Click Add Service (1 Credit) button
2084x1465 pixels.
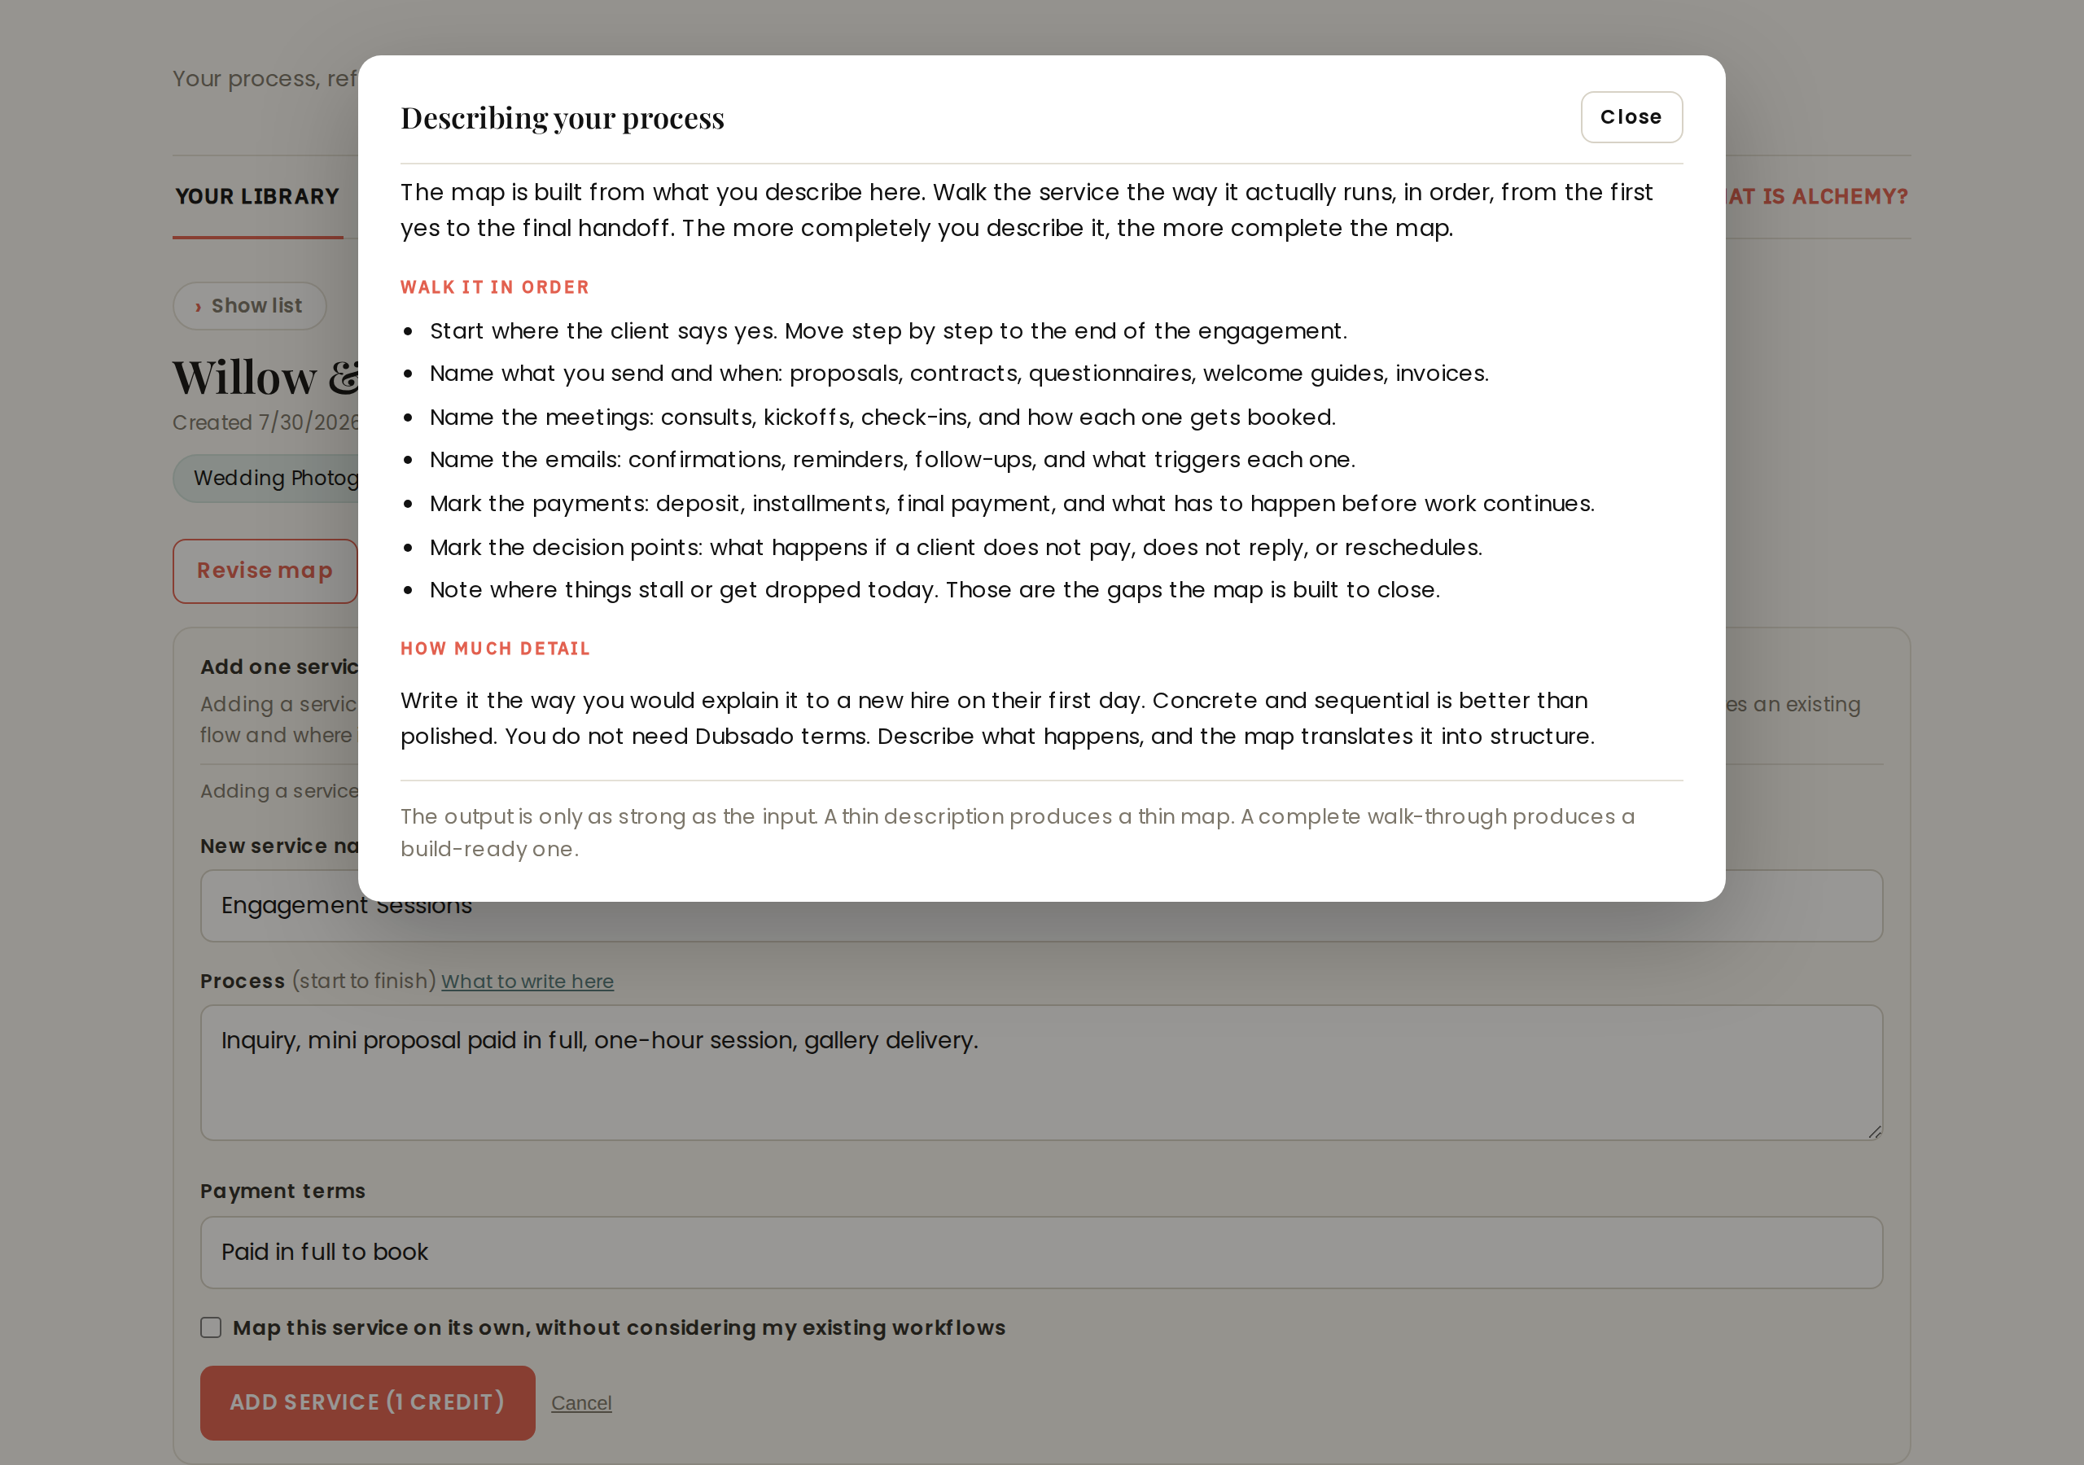click(368, 1402)
